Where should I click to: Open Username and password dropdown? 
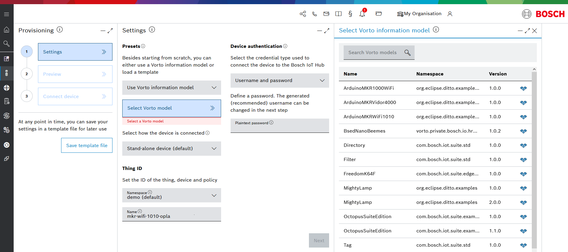(x=280, y=81)
